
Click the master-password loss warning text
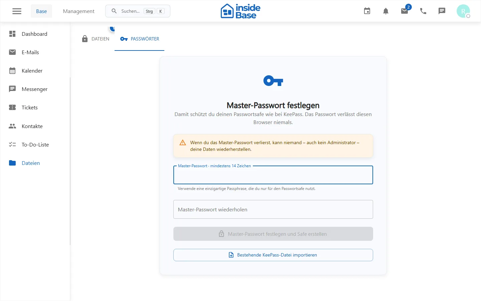(275, 146)
